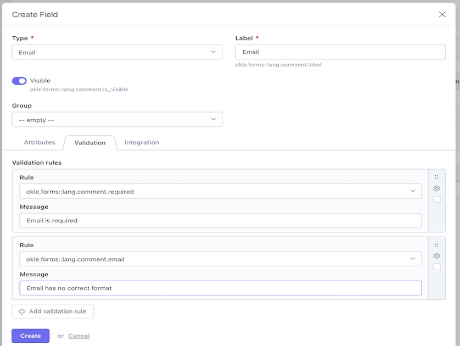
Task: Expand the Group dropdown
Action: point(117,119)
